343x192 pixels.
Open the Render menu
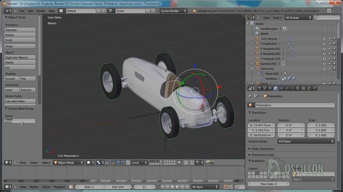[x=41, y=11]
